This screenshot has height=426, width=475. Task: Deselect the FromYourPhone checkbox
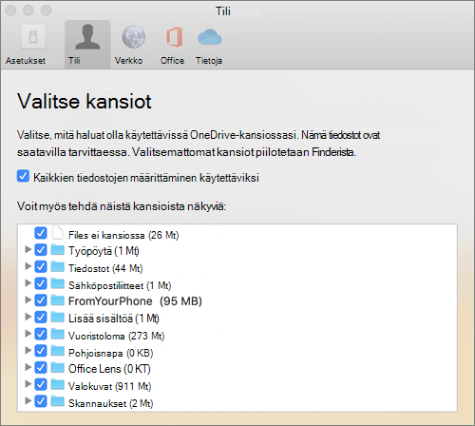[x=41, y=300]
